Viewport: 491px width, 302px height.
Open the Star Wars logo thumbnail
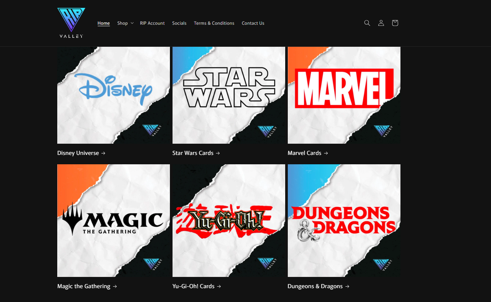tap(229, 95)
